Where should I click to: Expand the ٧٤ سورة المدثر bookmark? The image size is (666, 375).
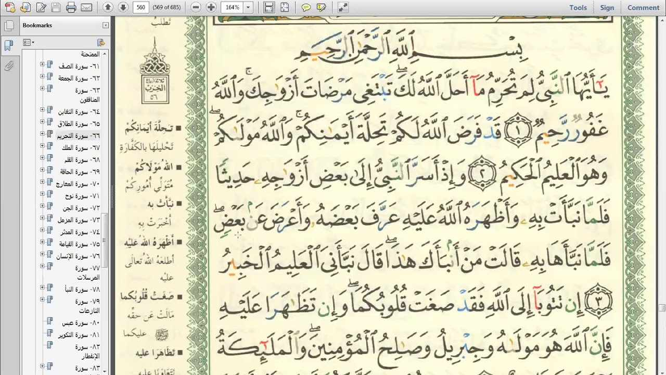pos(42,230)
